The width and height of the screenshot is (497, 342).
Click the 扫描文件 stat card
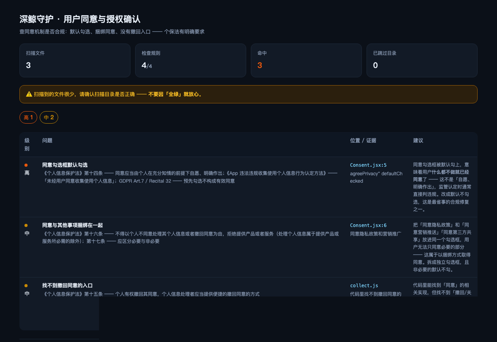tap(75, 60)
